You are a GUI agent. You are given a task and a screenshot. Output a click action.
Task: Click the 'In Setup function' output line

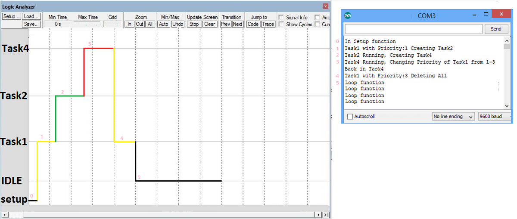click(x=371, y=42)
